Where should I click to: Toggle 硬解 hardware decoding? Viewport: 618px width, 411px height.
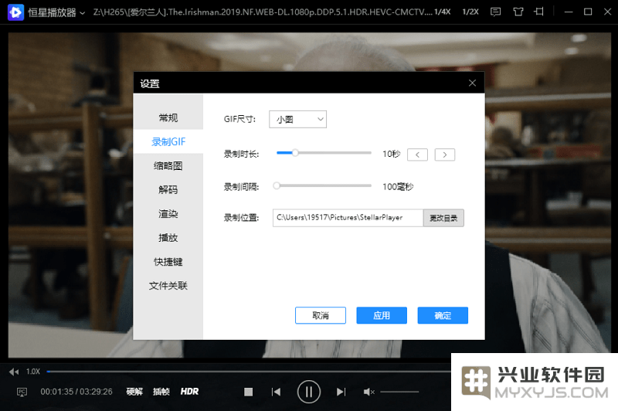[134, 391]
